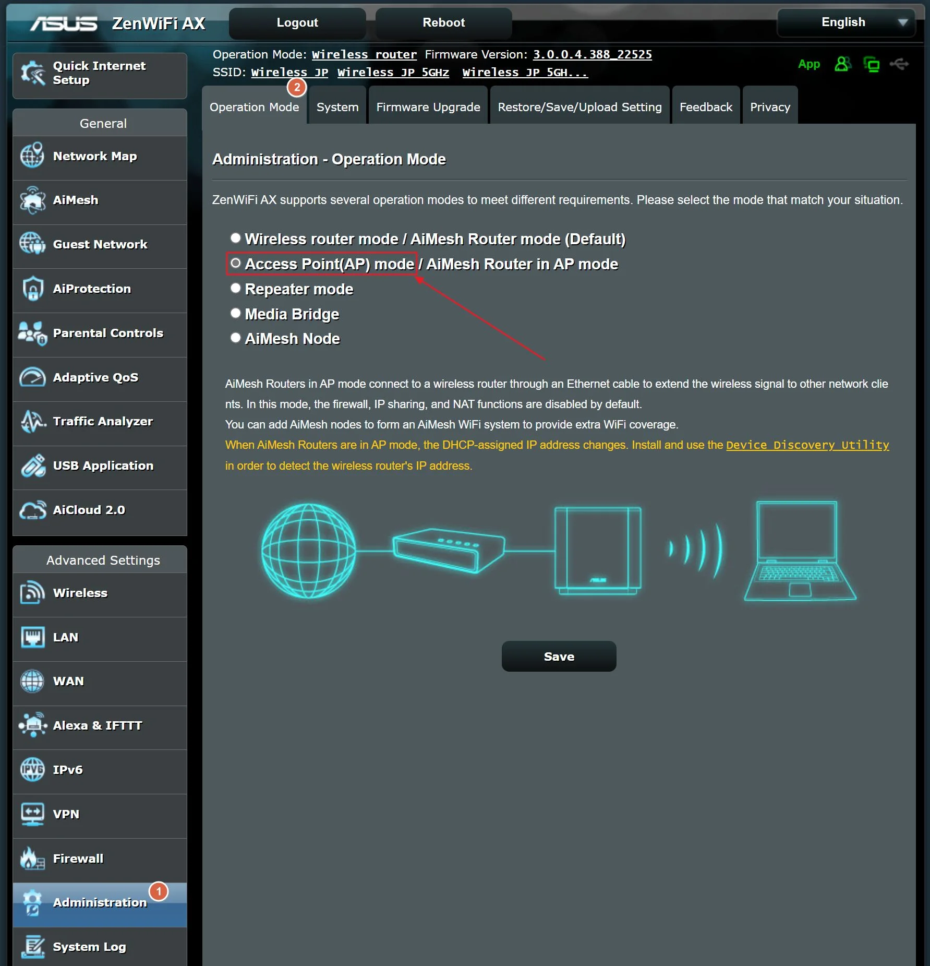Click the green network clients icon
This screenshot has width=930, height=966.
[871, 64]
